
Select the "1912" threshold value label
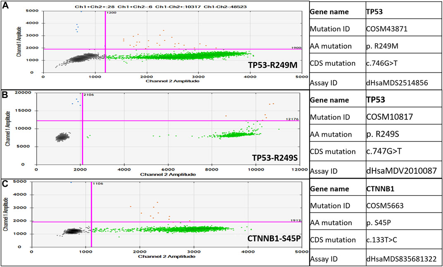(x=296, y=220)
